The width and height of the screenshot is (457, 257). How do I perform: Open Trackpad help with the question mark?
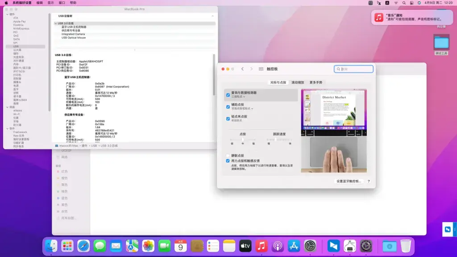tap(369, 181)
